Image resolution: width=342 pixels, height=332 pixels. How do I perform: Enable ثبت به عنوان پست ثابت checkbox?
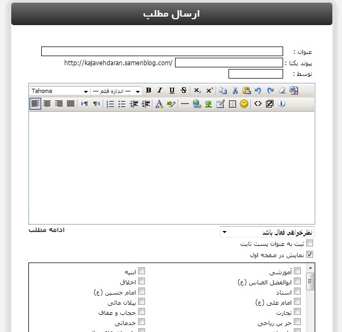309,243
